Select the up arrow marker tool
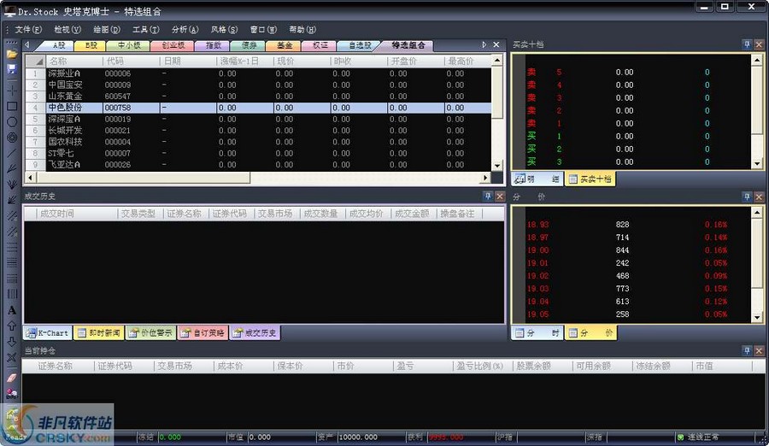Viewport: 769px width, 446px height. 12,326
